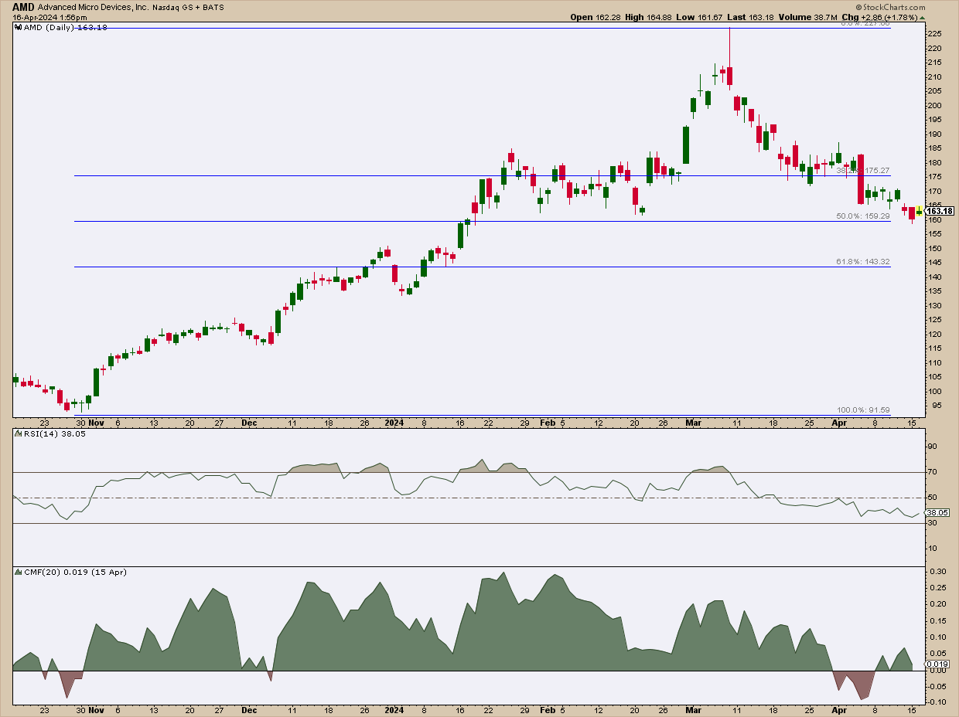
Task: Click the RSI 38.05 value tag
Action: pos(938,512)
